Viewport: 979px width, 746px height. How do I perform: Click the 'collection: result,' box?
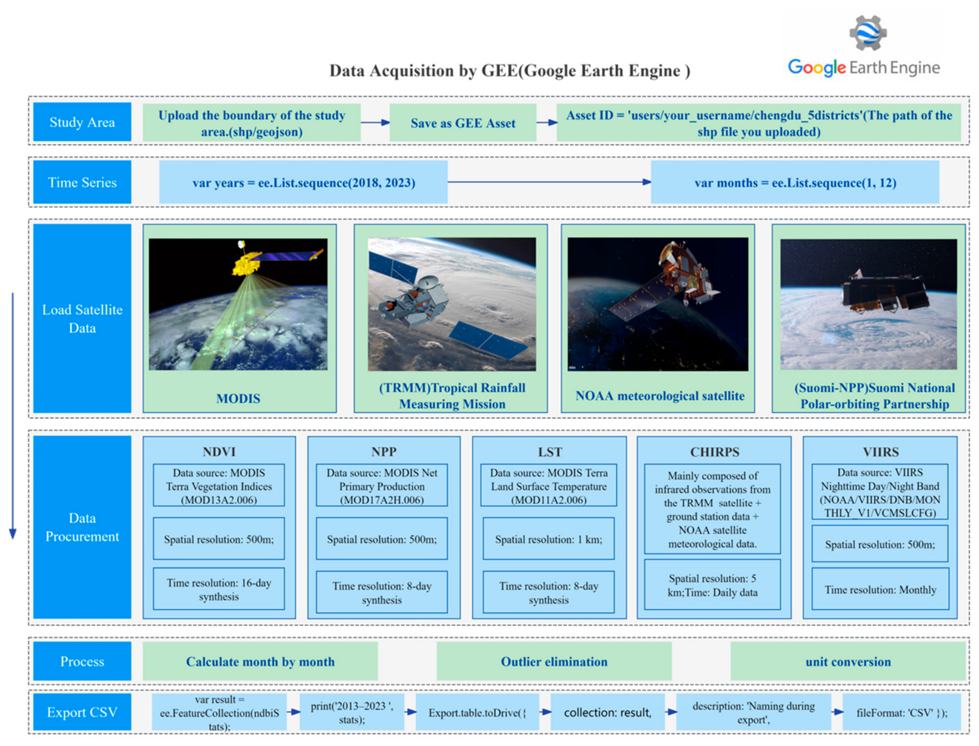coord(607,712)
